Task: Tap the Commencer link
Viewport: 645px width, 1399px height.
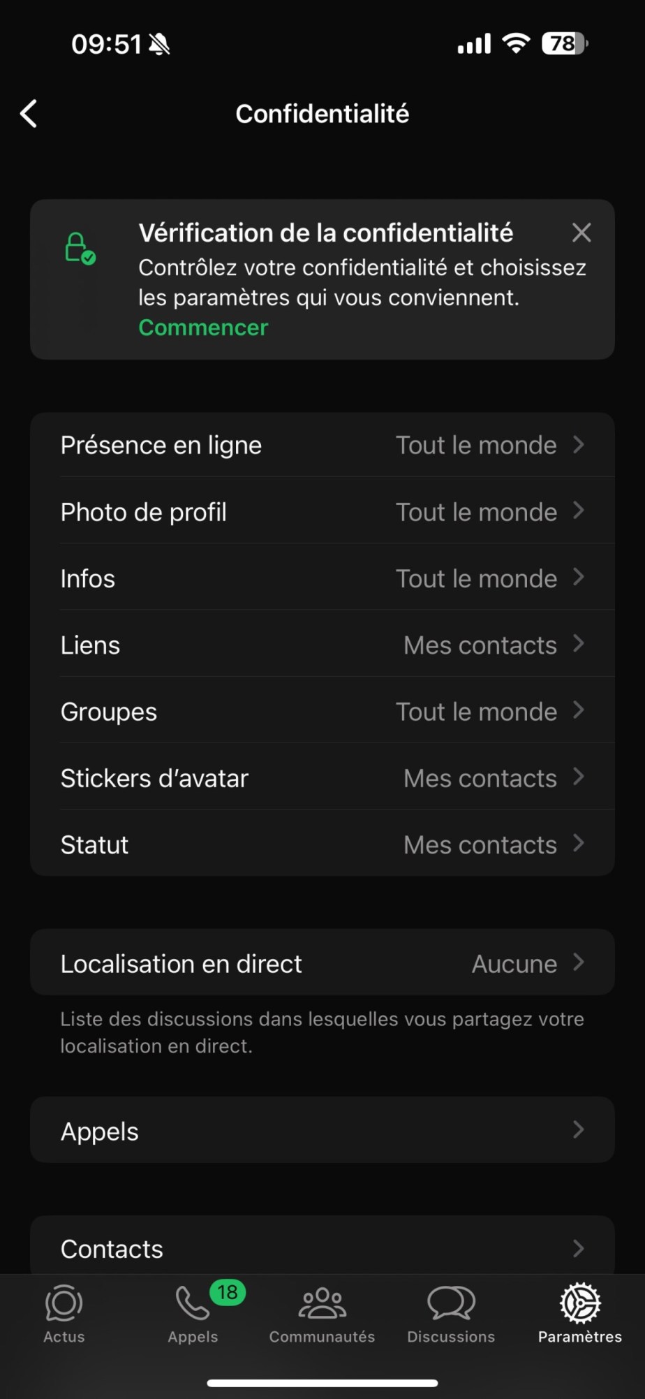Action: click(203, 328)
